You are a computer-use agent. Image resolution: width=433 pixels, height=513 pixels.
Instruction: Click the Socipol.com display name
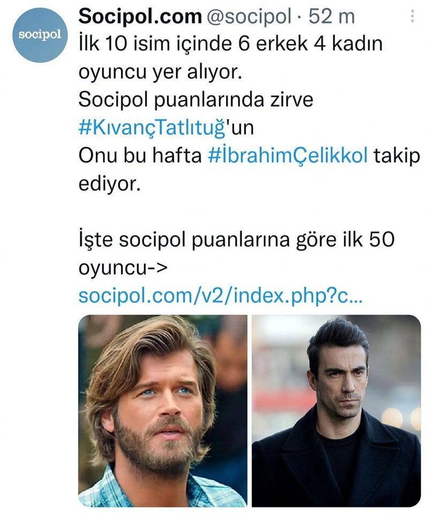pyautogui.click(x=140, y=17)
